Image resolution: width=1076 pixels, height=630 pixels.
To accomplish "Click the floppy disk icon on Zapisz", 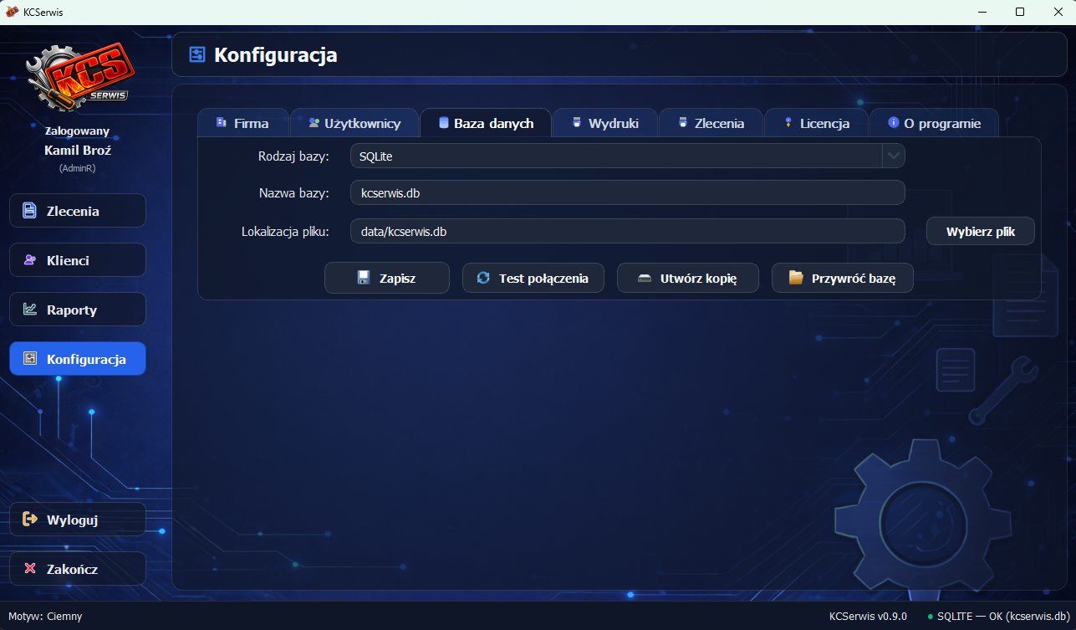I will 364,279.
